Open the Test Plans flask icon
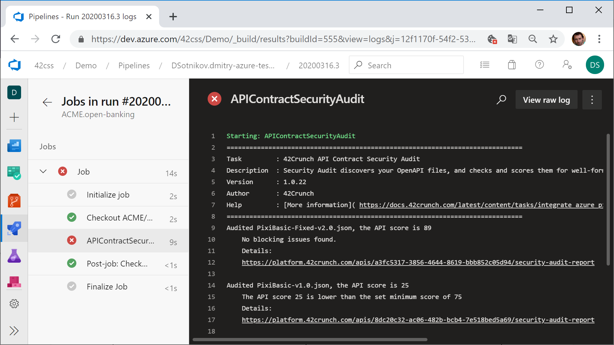The height and width of the screenshot is (345, 614). (x=14, y=256)
